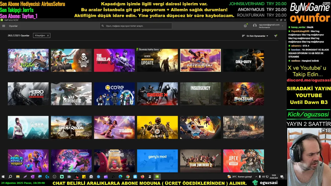Select the Deceive Inc. game tile
The width and height of the screenshot is (331, 186).
pyautogui.click(x=200, y=60)
